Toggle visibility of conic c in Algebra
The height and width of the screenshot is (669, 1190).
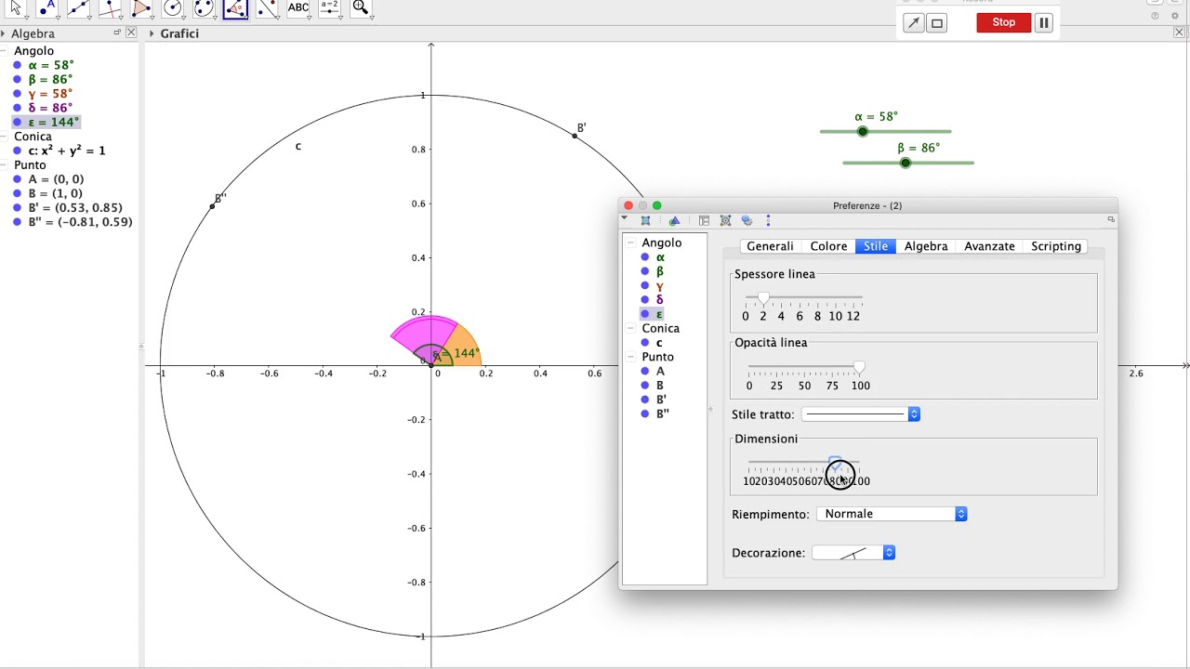click(18, 151)
